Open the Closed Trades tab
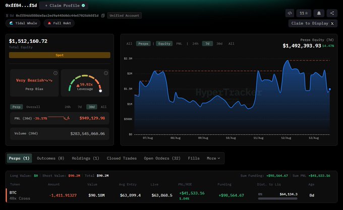This screenshot has width=343, height=210. click(122, 158)
